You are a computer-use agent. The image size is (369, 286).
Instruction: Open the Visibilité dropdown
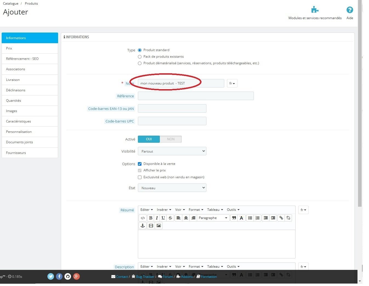tap(172, 151)
